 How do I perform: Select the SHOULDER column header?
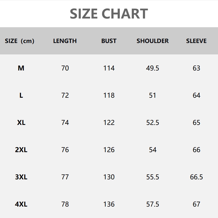click(x=152, y=41)
